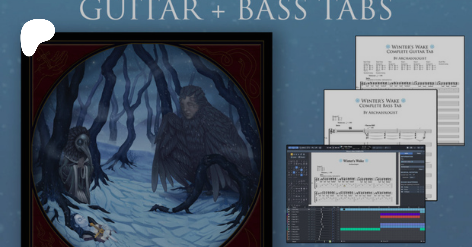Screen dimensions: 472x247
Task: Click the purple track block in Guitar Pro timeline
Action: click(400, 214)
